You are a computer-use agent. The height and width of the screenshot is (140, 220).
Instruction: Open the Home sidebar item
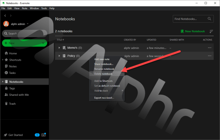pyautogui.click(x=11, y=53)
